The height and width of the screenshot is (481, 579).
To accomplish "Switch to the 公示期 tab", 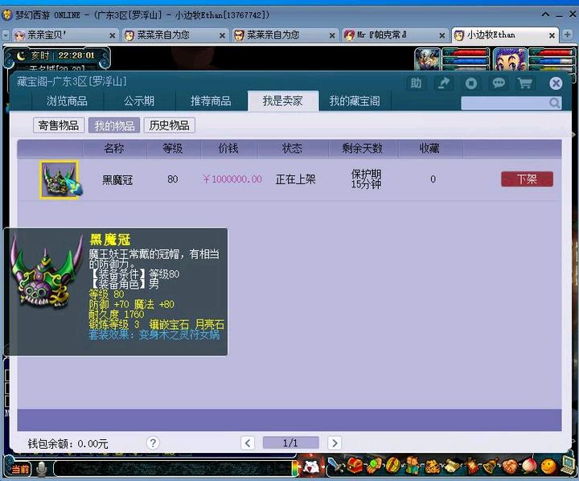I will (x=139, y=101).
